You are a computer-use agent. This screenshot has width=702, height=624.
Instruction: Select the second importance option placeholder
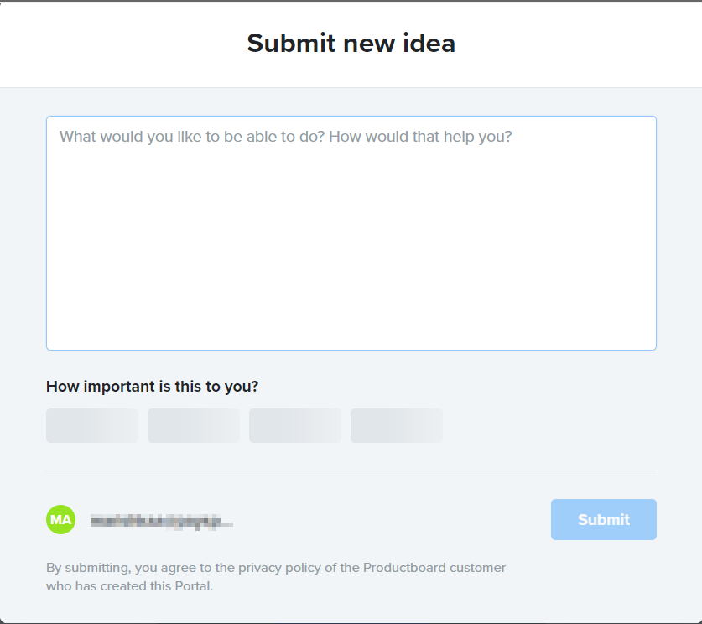(194, 425)
